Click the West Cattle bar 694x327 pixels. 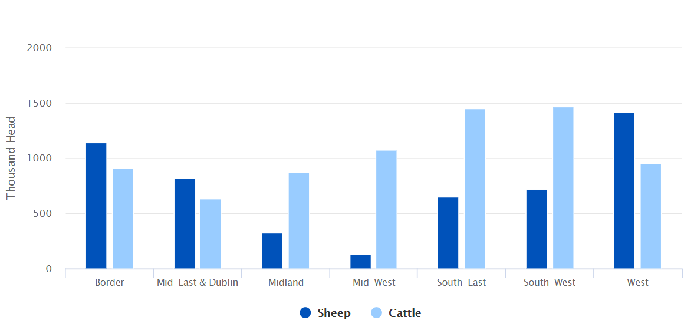click(651, 216)
